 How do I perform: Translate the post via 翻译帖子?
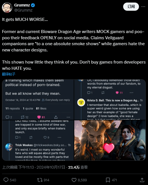point(9,74)
